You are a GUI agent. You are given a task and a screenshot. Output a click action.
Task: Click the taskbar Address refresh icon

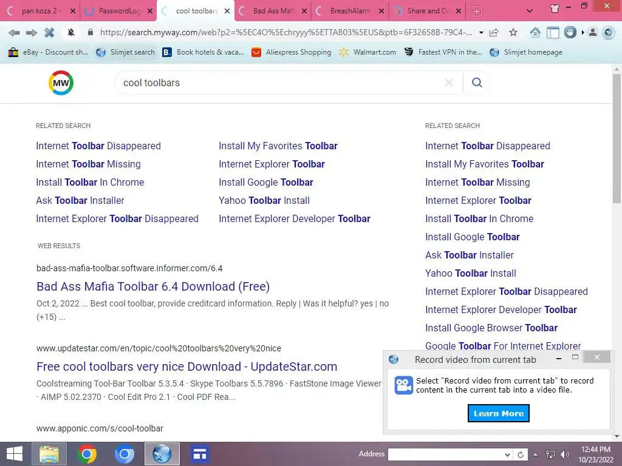pos(521,454)
